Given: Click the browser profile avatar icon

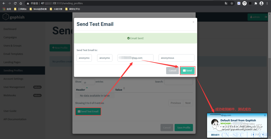Looking at the screenshot, I should (x=261, y=3).
